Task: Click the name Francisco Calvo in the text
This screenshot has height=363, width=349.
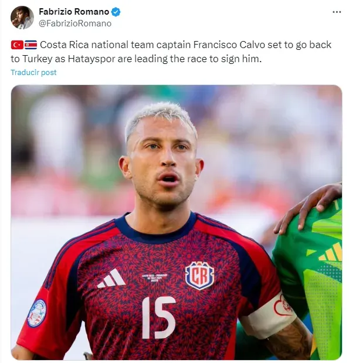Action: [229, 45]
